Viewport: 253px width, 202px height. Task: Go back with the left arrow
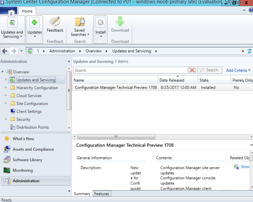pyautogui.click(x=5, y=51)
